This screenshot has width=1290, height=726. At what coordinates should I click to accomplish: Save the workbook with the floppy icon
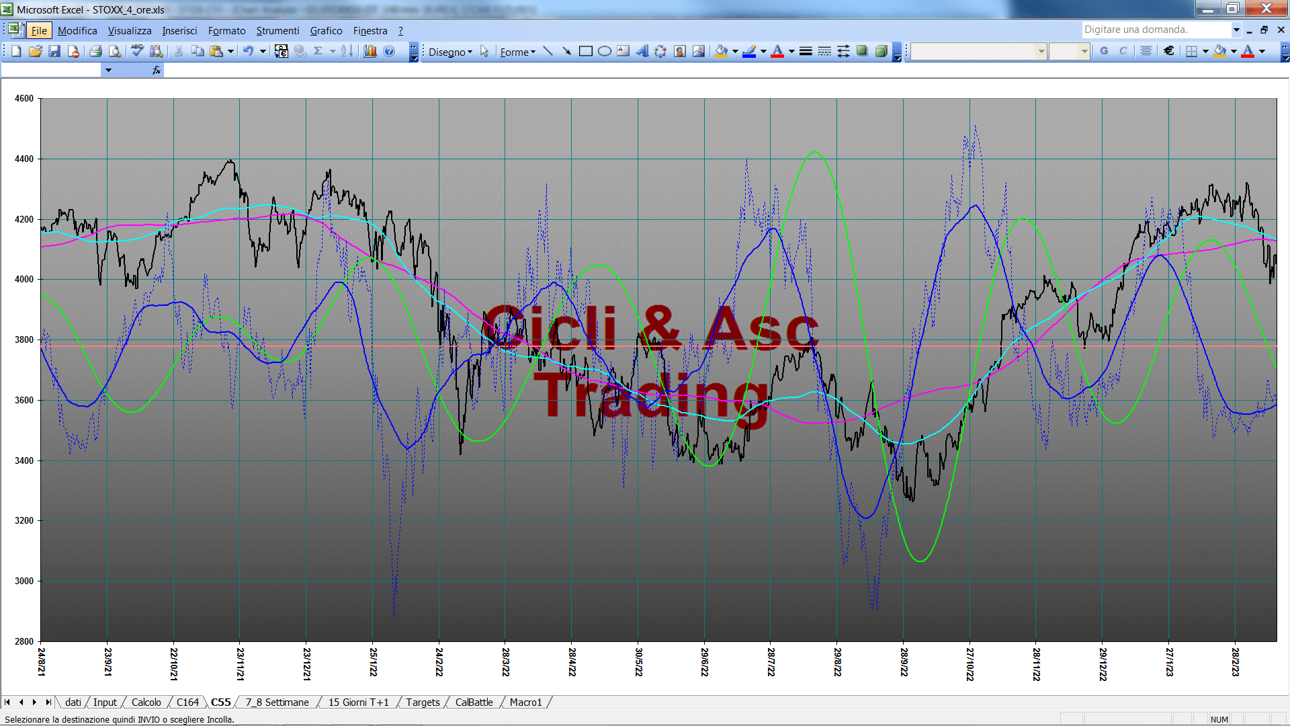click(54, 51)
